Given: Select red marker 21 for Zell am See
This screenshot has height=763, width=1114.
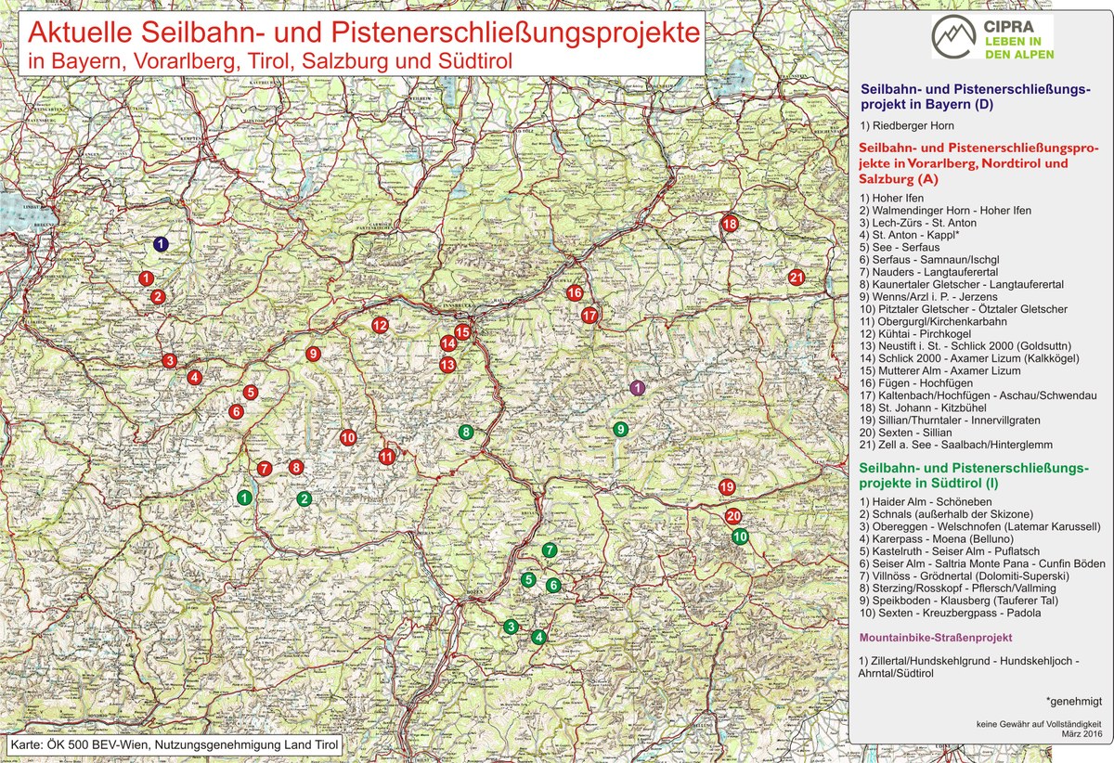Looking at the screenshot, I should (798, 276).
